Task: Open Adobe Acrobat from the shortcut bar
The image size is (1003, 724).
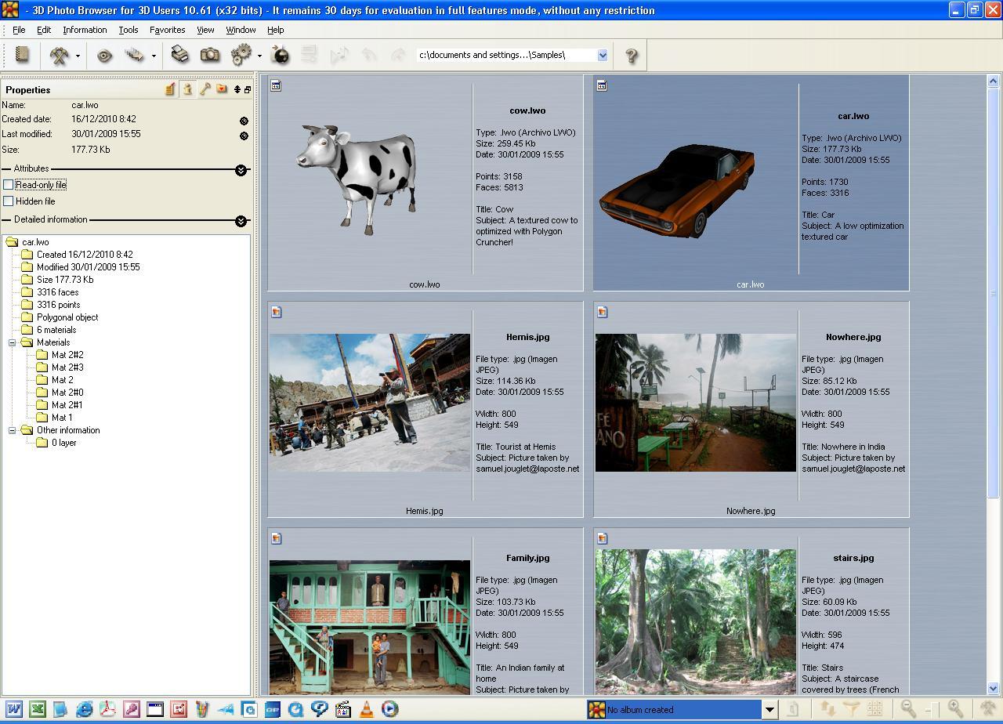Action: (107, 710)
